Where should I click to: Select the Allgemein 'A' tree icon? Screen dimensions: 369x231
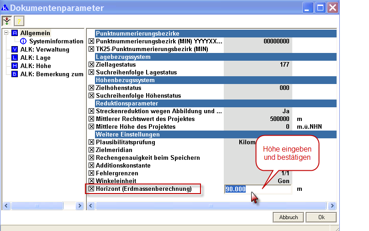click(15, 33)
